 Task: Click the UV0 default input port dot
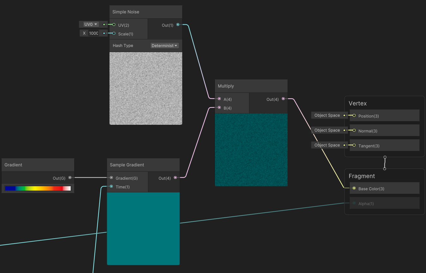click(x=104, y=24)
